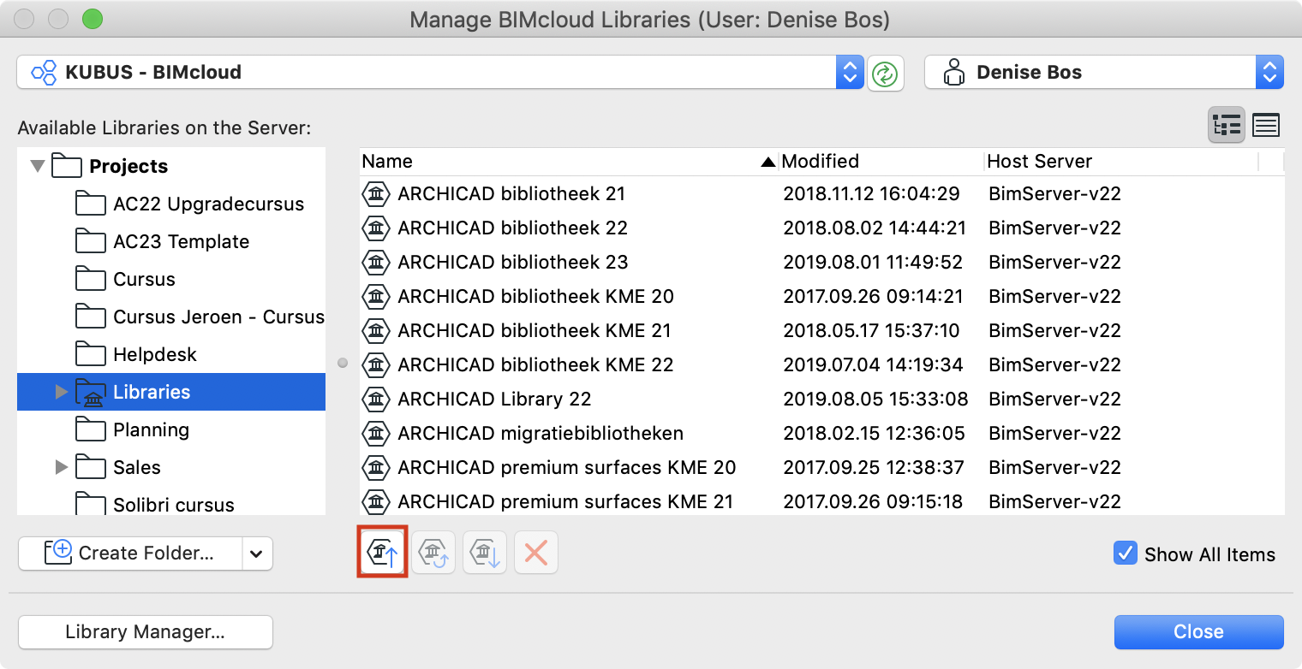The height and width of the screenshot is (669, 1302).
Task: Click the Helpdesk folder icon
Action: coord(90,354)
